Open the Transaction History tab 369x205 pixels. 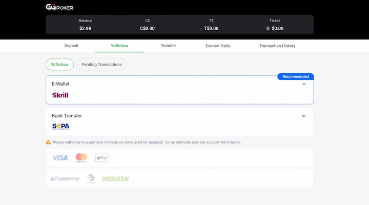tap(277, 46)
